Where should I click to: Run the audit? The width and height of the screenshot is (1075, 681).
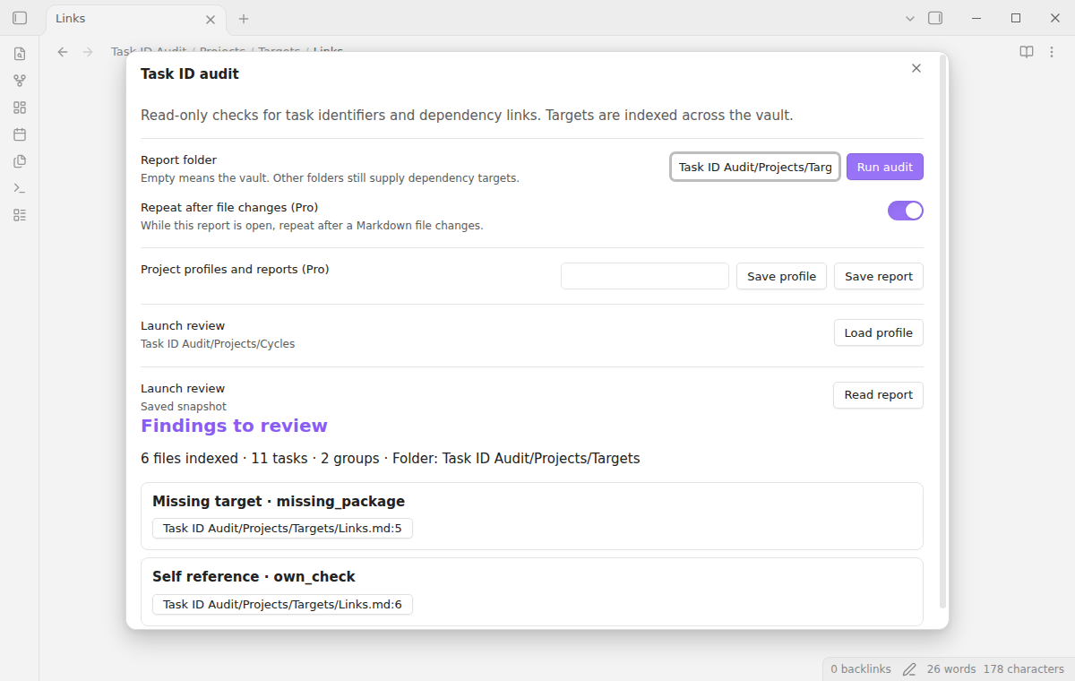[885, 167]
